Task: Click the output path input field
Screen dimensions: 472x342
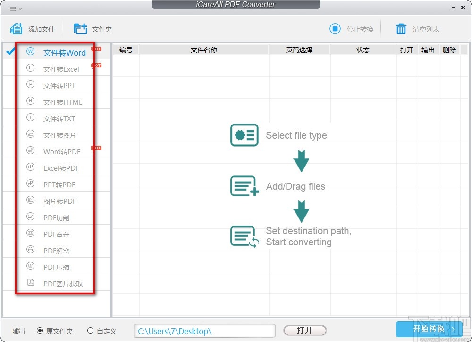Action: pos(204,331)
